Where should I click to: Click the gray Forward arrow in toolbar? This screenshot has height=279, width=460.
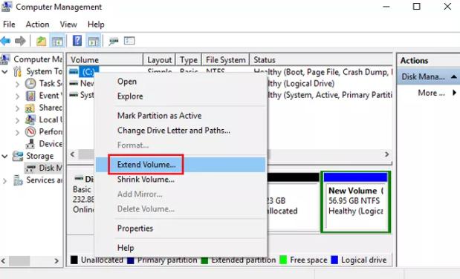click(20, 41)
